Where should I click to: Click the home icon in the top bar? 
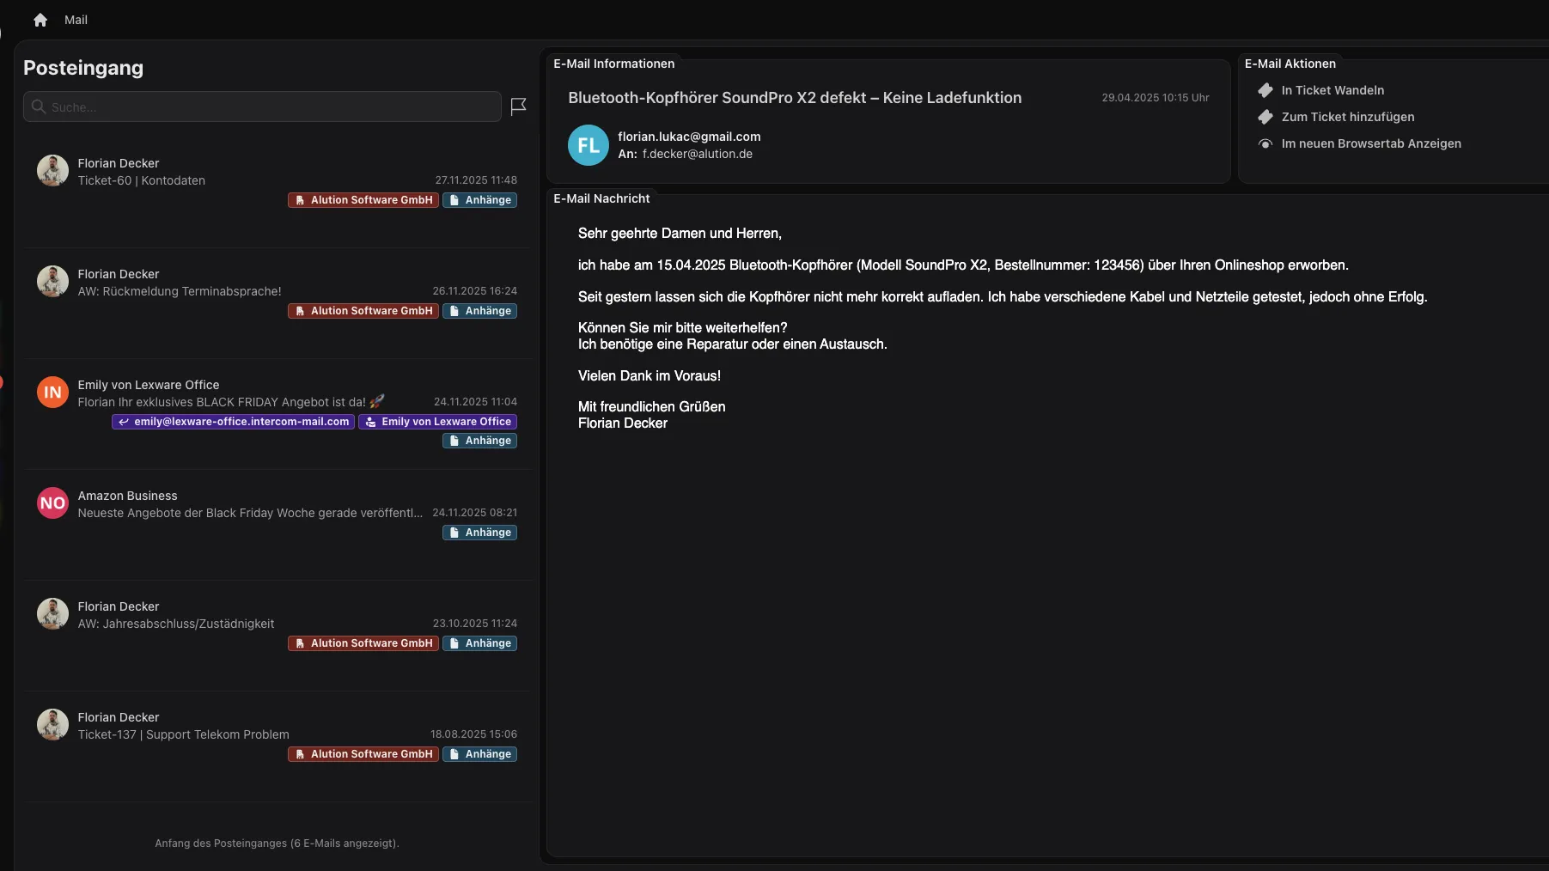(x=40, y=20)
